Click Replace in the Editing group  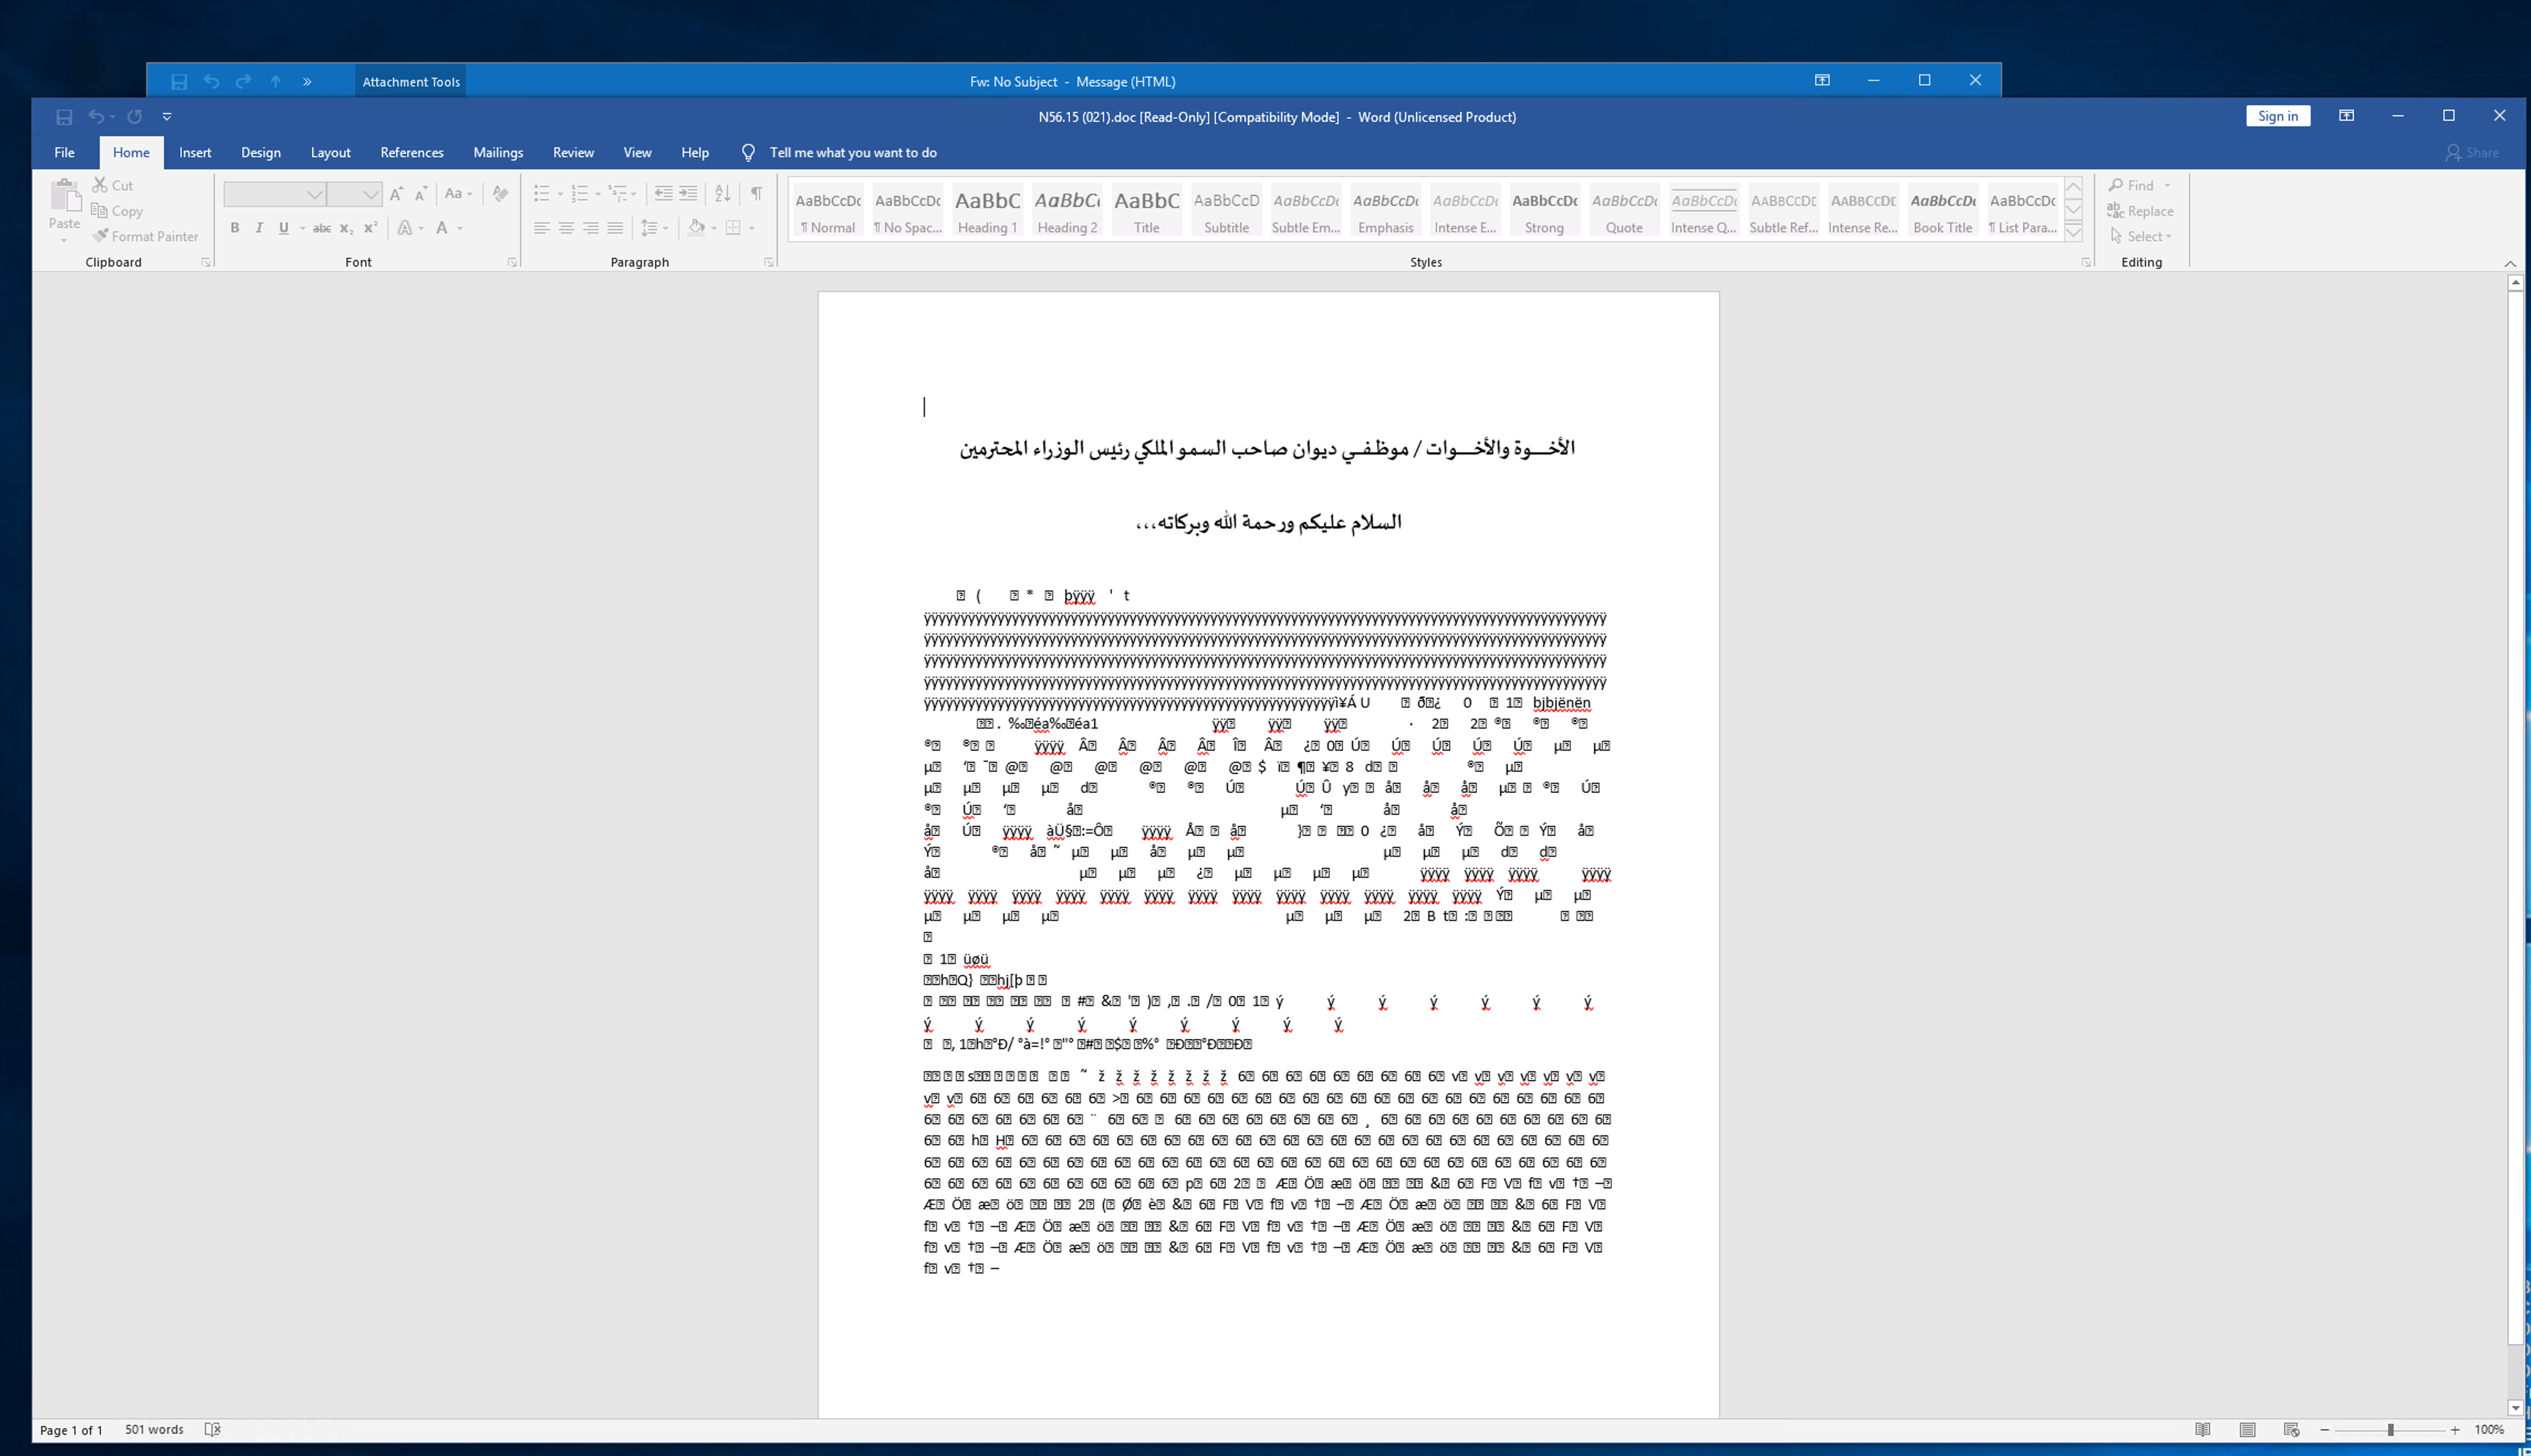2141,211
